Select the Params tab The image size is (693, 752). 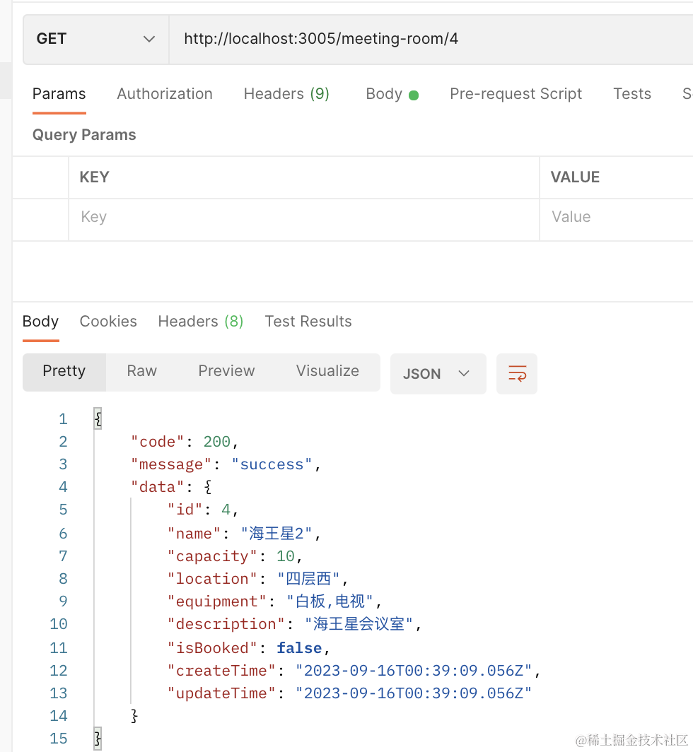coord(59,94)
